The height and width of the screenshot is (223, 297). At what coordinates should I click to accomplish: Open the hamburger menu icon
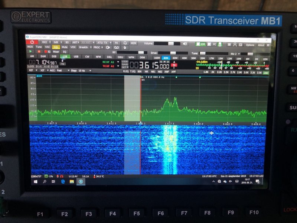pos(229,45)
